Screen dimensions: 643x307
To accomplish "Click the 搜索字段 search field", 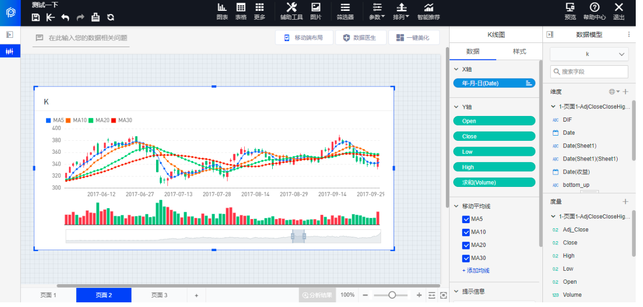I will click(x=589, y=72).
